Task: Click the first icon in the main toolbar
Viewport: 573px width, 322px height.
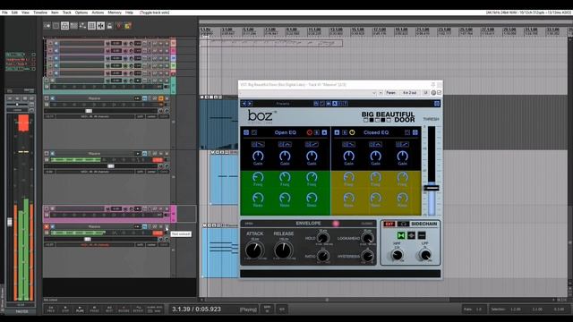Action: [47, 26]
